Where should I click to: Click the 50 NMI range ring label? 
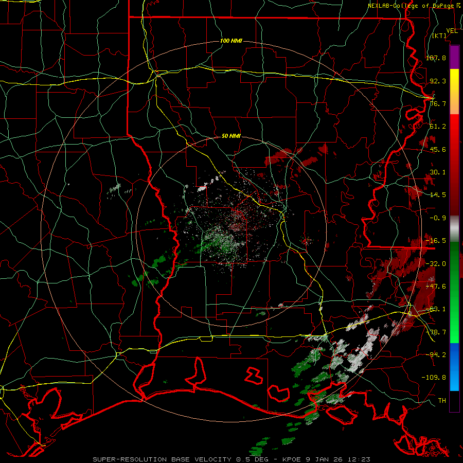[231, 136]
